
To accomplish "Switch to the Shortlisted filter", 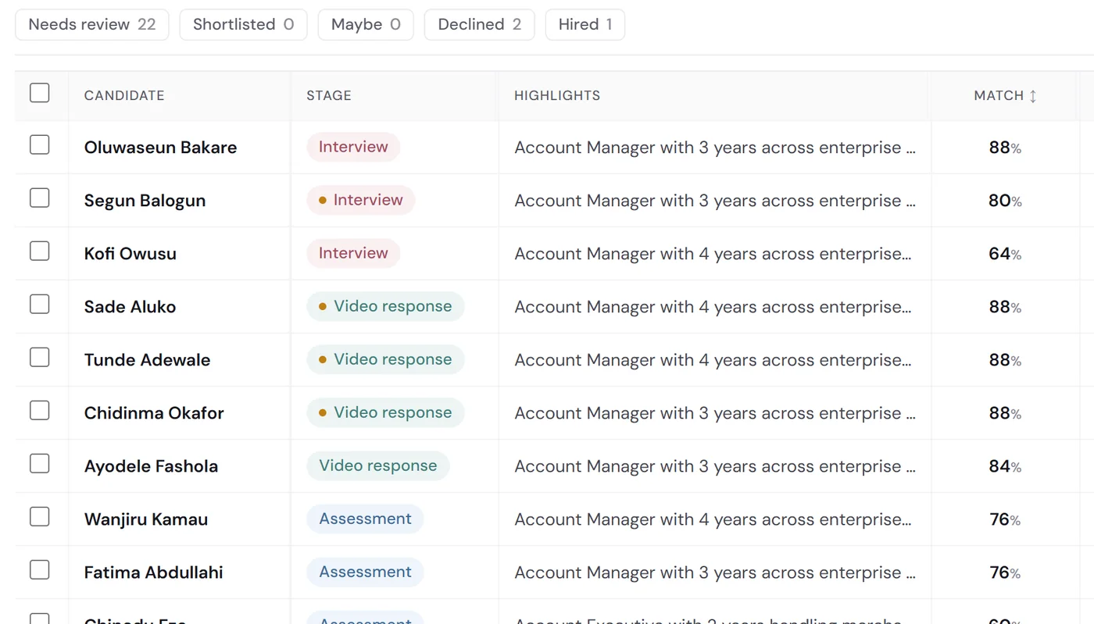I will (x=244, y=24).
